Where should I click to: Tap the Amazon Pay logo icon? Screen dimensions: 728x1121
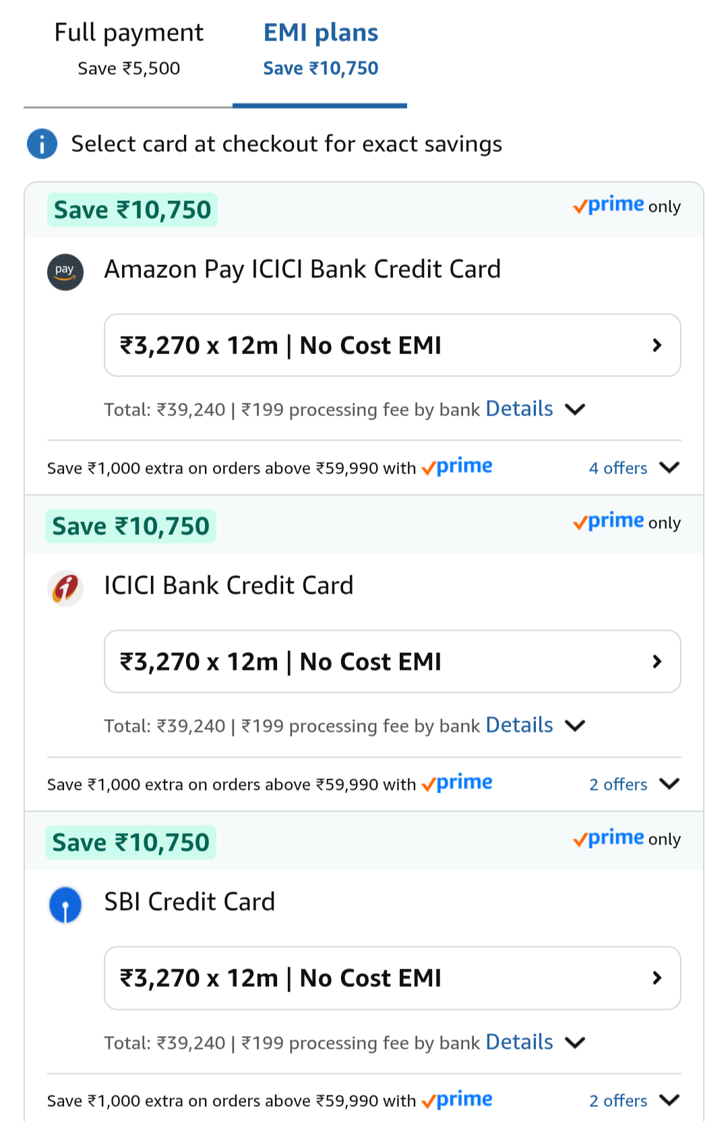pos(65,272)
